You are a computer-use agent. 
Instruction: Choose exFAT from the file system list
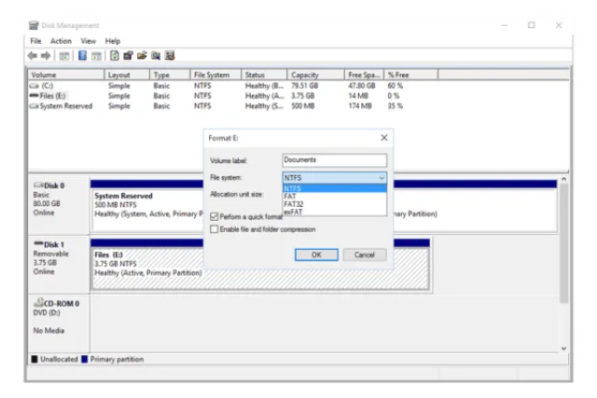(334, 212)
